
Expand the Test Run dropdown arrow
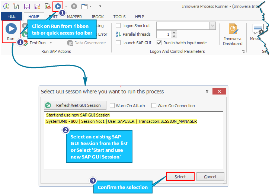pyautogui.click(x=51, y=43)
